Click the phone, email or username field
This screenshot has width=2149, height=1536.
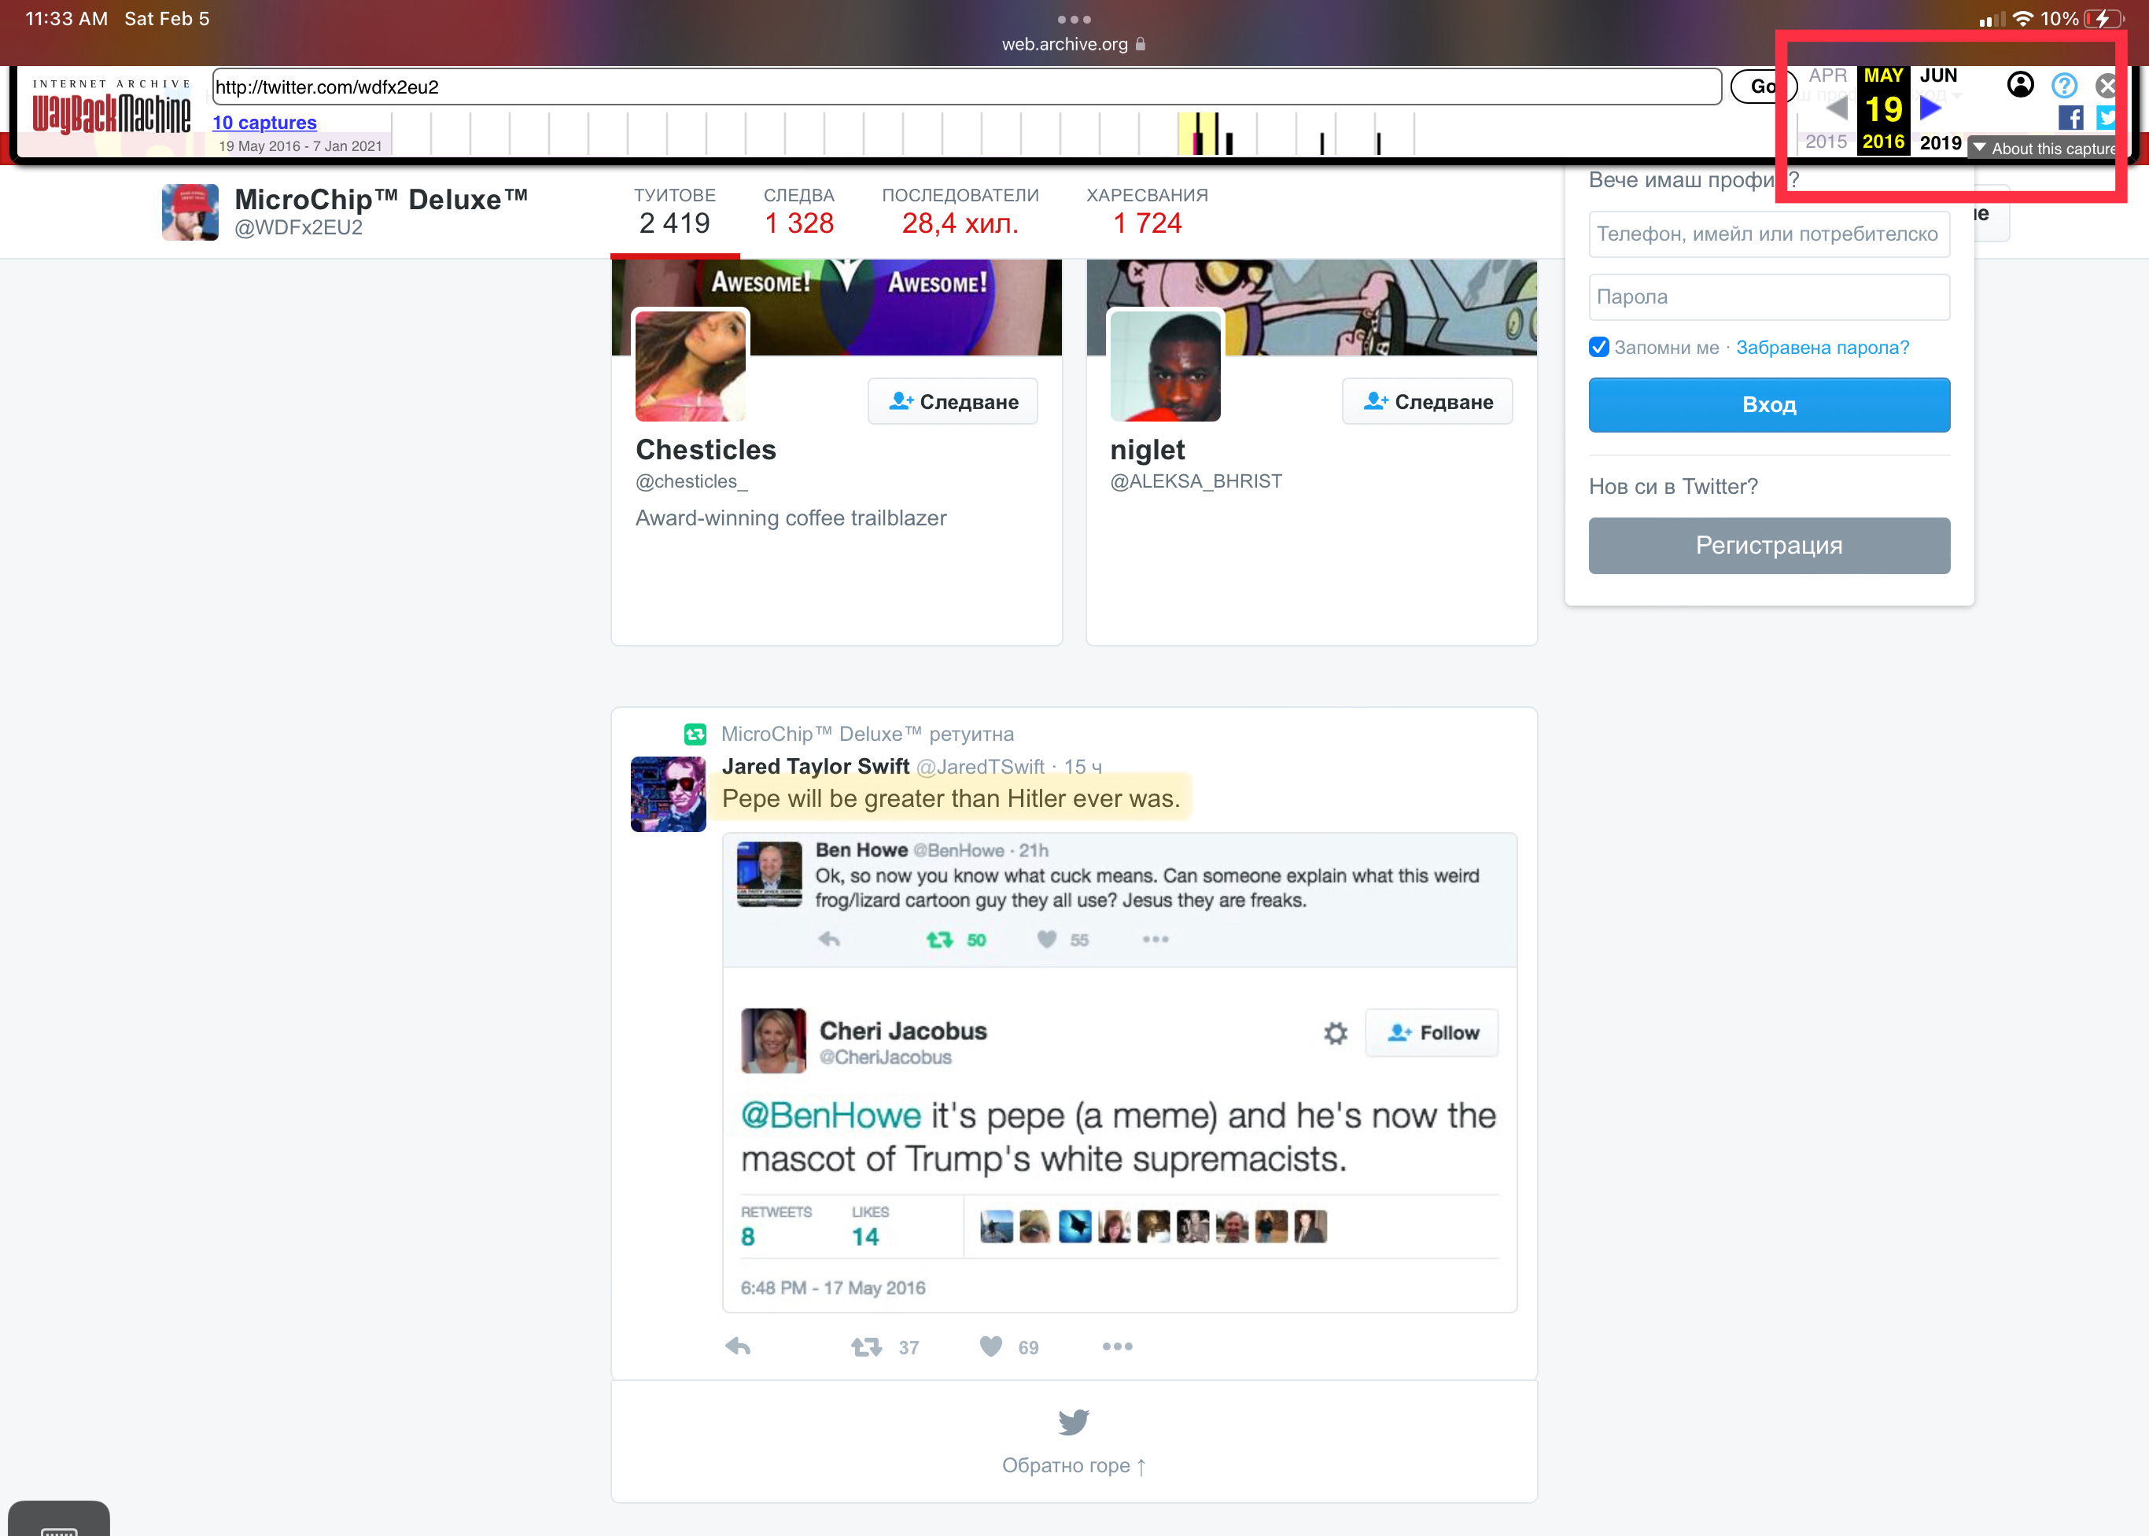[1769, 234]
